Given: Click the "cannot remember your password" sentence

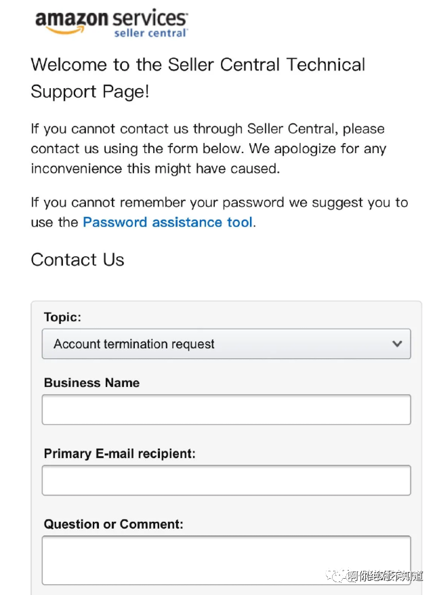Looking at the screenshot, I should coord(219,203).
